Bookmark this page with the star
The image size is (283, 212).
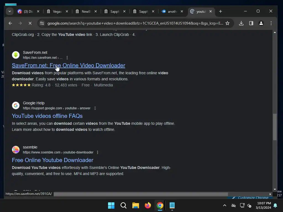[227, 23]
